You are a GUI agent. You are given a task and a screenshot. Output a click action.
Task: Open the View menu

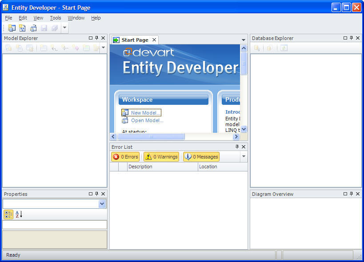tap(38, 18)
